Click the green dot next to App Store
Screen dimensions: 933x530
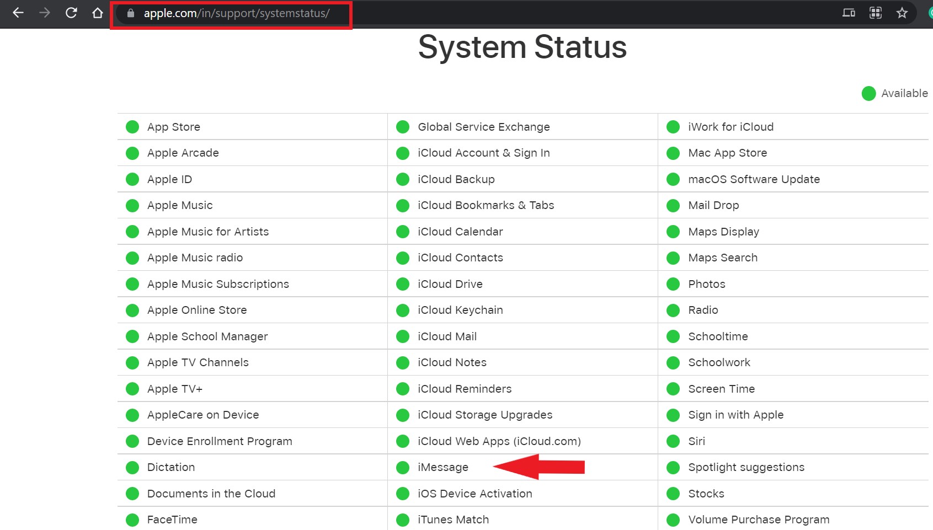(x=132, y=127)
